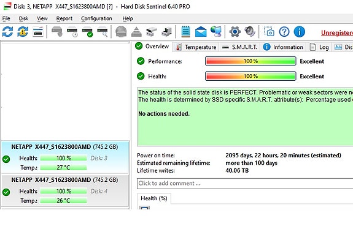This screenshot has height=240, width=353.
Task: Open the Configuration menu
Action: [x=96, y=18]
